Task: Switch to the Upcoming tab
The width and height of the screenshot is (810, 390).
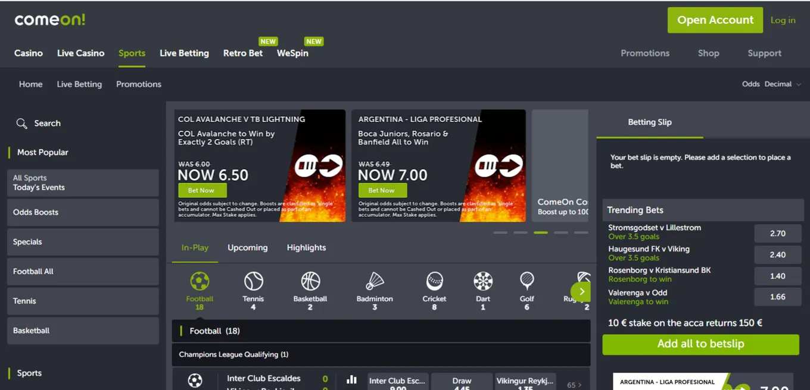Action: (x=247, y=247)
